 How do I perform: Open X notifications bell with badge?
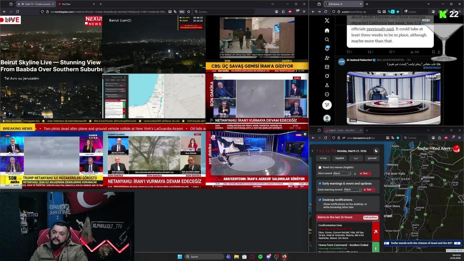(x=327, y=49)
